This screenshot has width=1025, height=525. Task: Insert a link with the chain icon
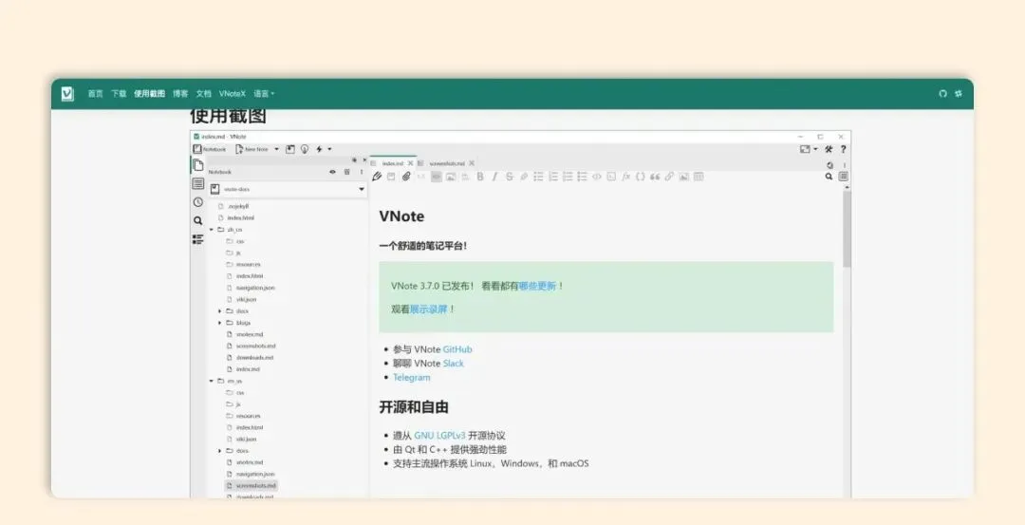tap(669, 177)
